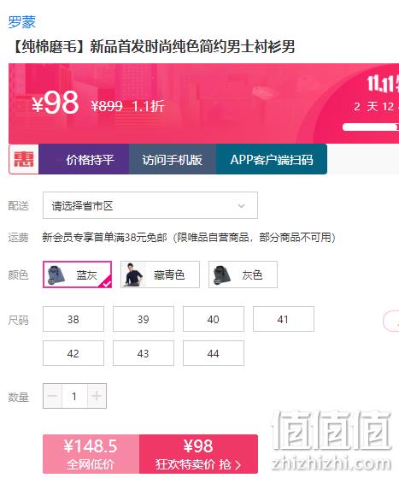
Task: Click the delivery dropdown chevron arrow
Action: point(241,206)
